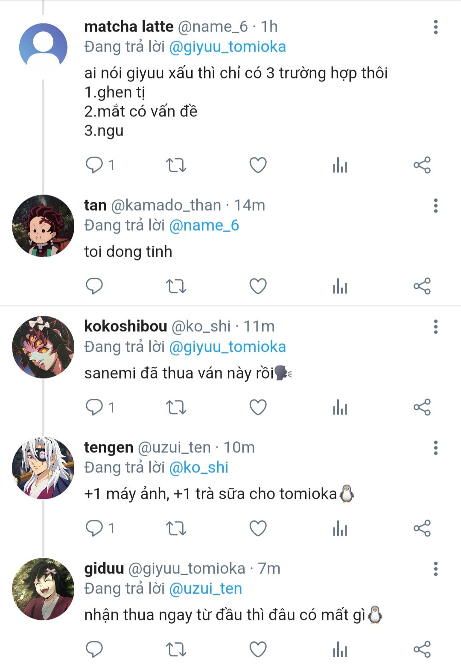Tap kokoshibou's avatar
The width and height of the screenshot is (461, 667).
[43, 347]
